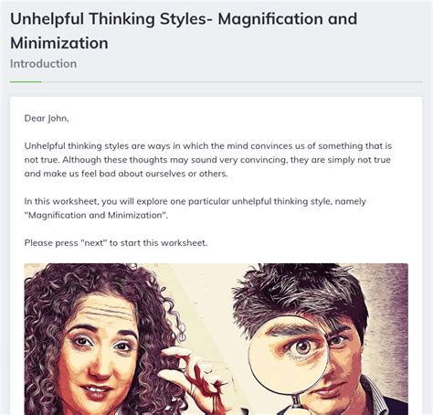
Task: Click the gray remaining part of the progress line
Action: pyautogui.click(x=232, y=82)
